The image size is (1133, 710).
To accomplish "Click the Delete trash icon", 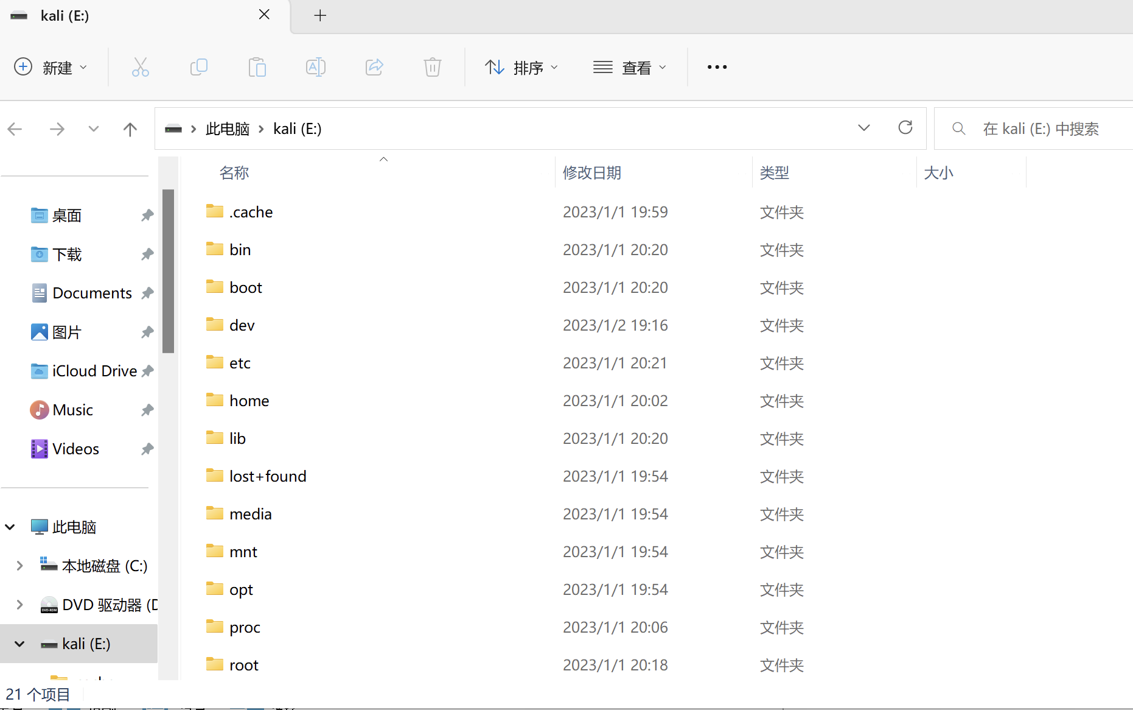I will coord(433,67).
